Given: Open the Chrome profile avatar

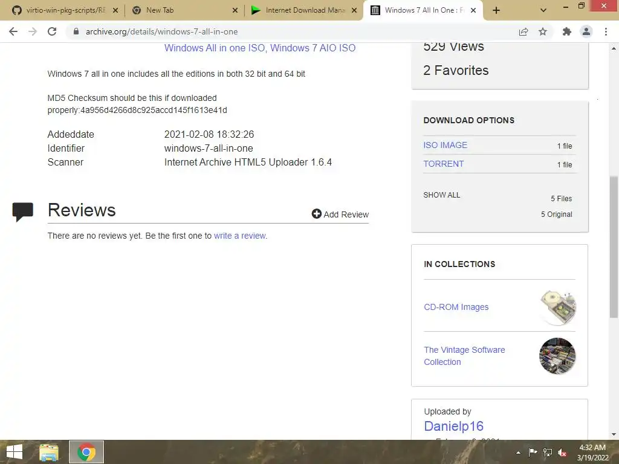Looking at the screenshot, I should 586,31.
